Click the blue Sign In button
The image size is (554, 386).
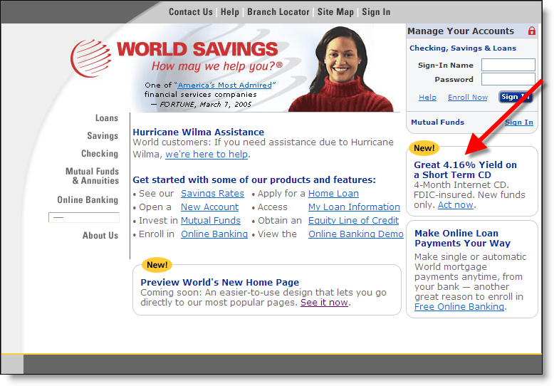(x=516, y=97)
